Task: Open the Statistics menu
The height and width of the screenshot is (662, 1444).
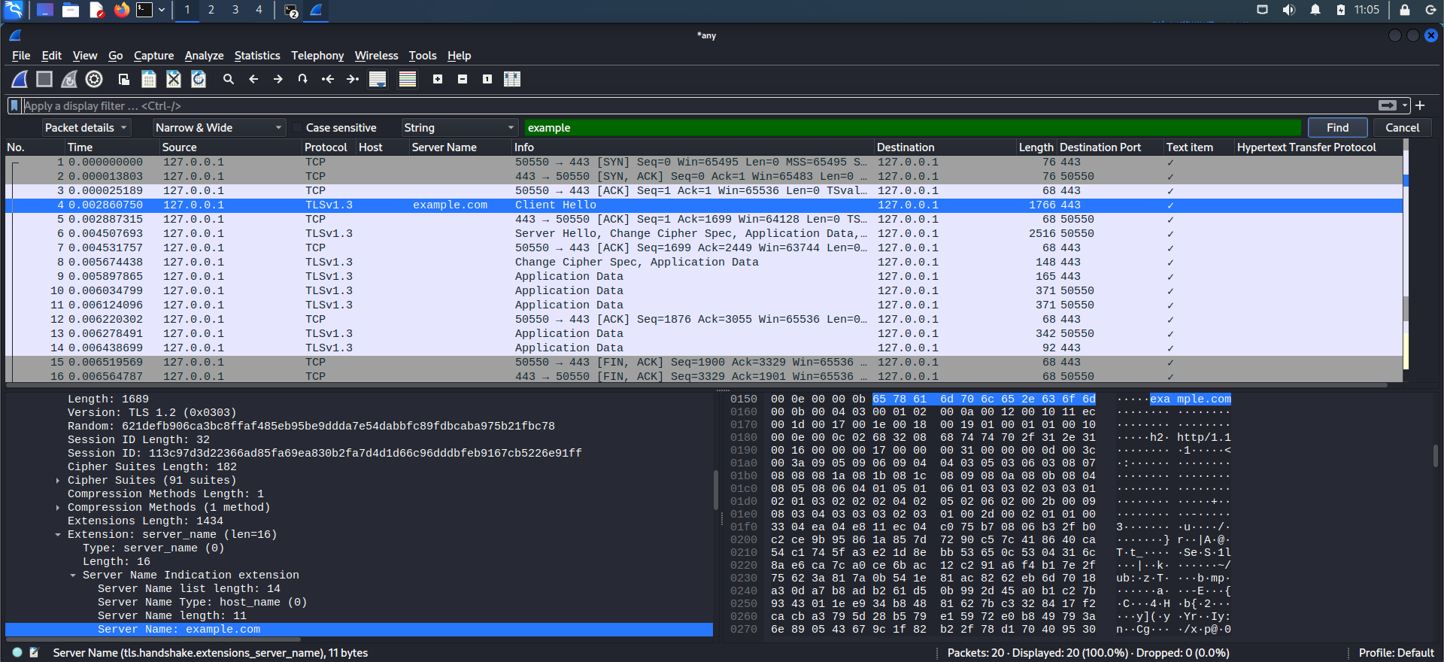Action: [257, 56]
